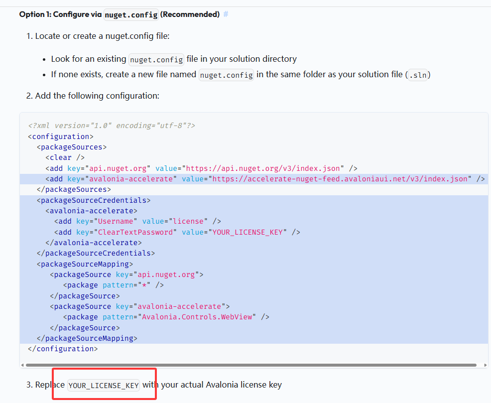Image resolution: width=491 pixels, height=403 pixels.
Task: Click the '.sln' inline code
Action: [418, 75]
